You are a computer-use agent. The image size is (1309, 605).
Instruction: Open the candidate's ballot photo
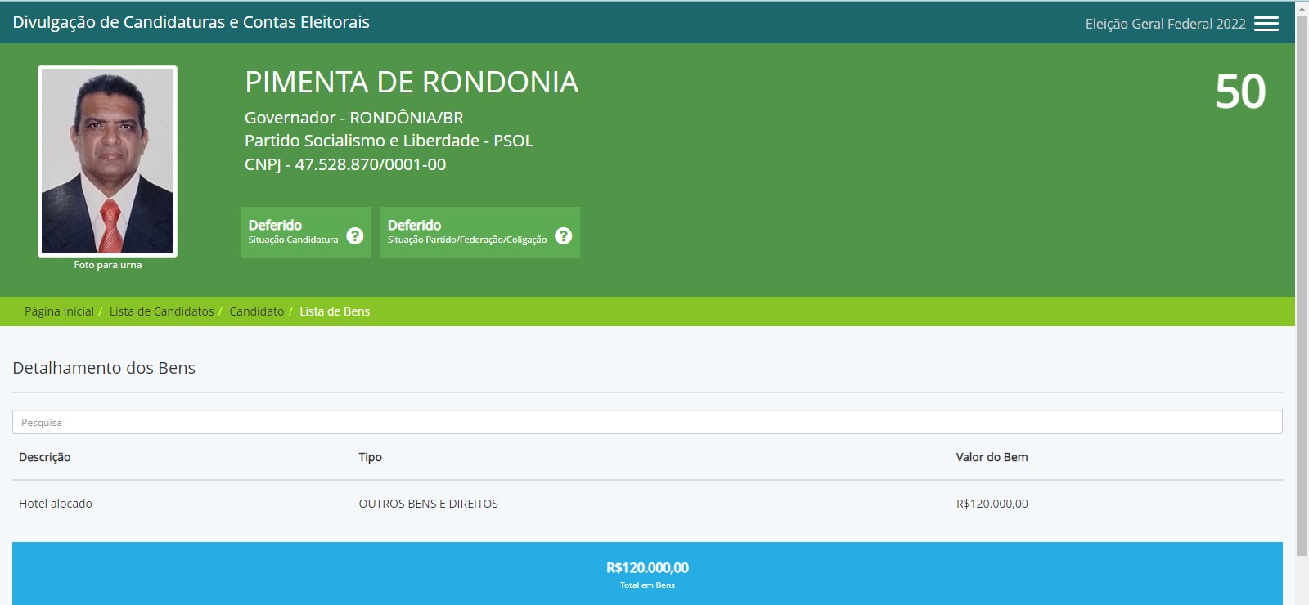click(107, 161)
